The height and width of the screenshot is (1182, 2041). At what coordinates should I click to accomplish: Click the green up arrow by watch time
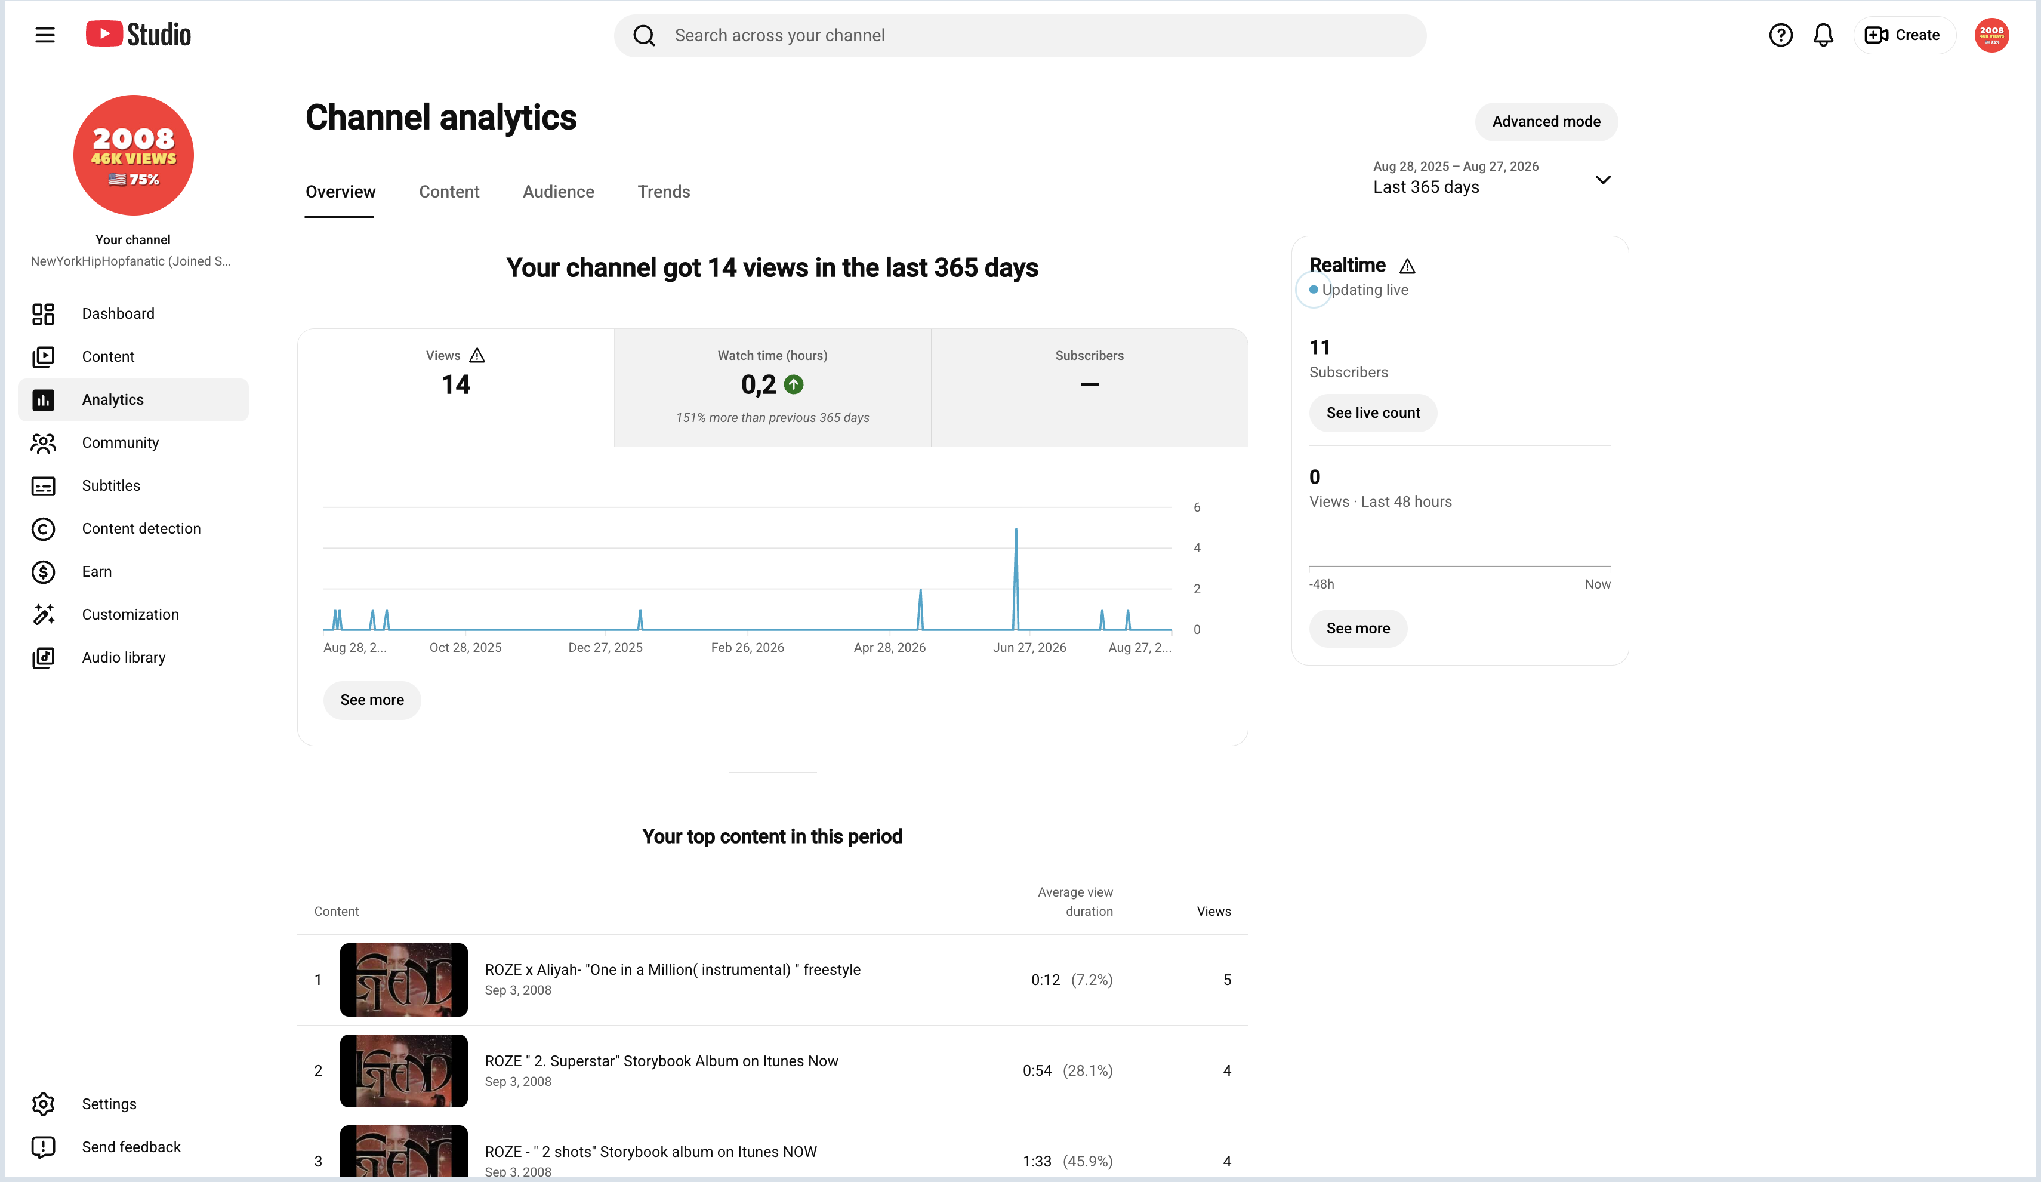click(794, 384)
